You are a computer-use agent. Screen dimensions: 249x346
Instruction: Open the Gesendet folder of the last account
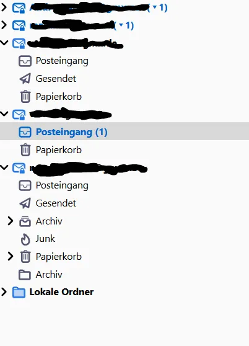[x=56, y=203]
